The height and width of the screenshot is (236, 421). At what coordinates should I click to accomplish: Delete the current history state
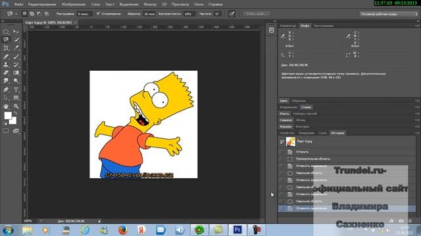coord(410,221)
